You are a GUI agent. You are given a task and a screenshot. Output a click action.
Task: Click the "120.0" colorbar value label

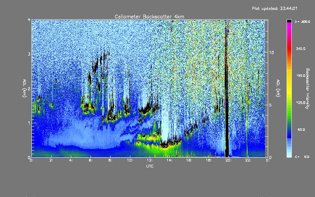pos(301,102)
